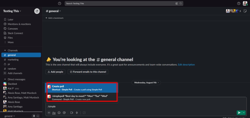Open send options dropdown arrow
This screenshot has width=250, height=118.
pos(244,113)
